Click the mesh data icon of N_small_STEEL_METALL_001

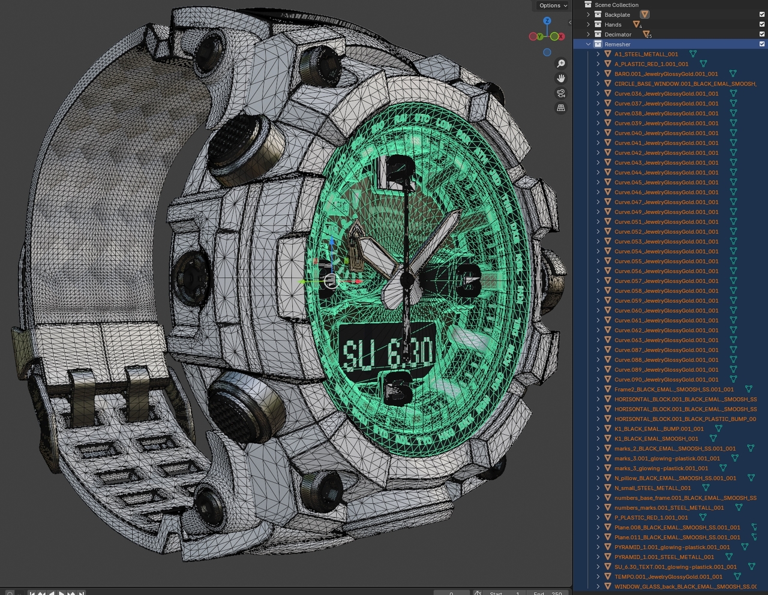tap(706, 488)
